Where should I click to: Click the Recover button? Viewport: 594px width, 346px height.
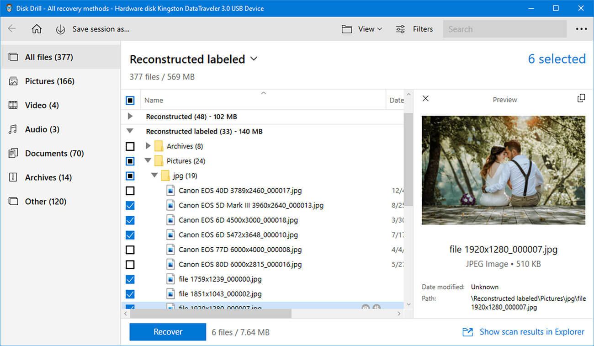168,332
